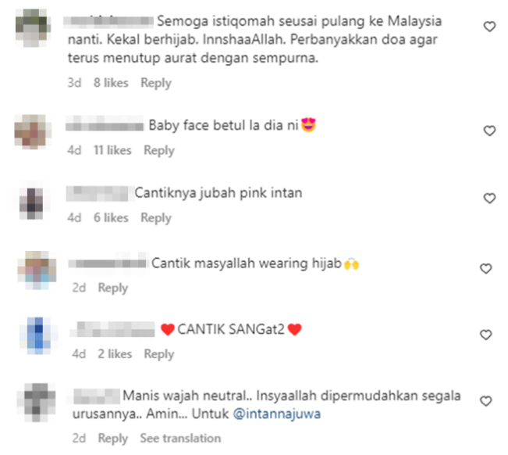Image resolution: width=508 pixels, height=455 pixels.
Task: Open the @intannajuwa mention link
Action: pos(277,414)
